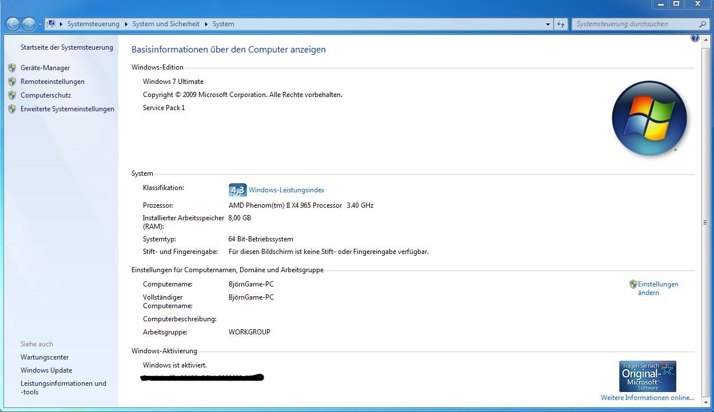Open the recent pages dropdown arrow
This screenshot has height=412, width=714.
[x=39, y=25]
